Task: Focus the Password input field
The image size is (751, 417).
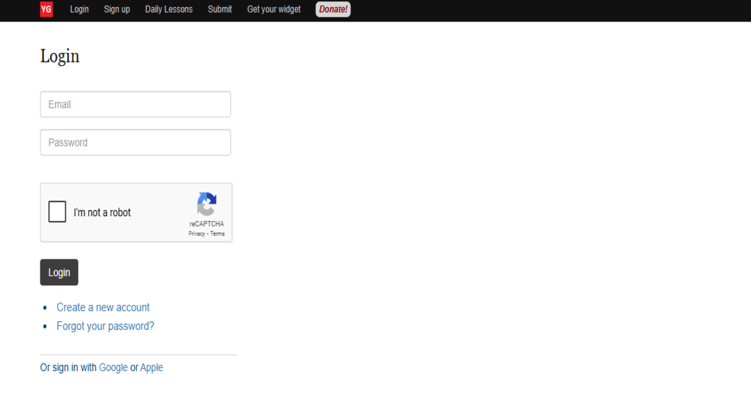Action: click(x=136, y=142)
